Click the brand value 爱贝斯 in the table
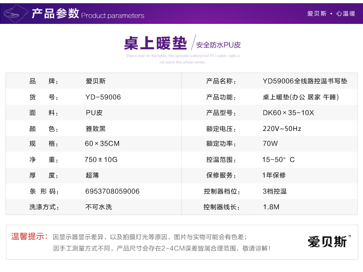The image size is (363, 272). coord(96,81)
